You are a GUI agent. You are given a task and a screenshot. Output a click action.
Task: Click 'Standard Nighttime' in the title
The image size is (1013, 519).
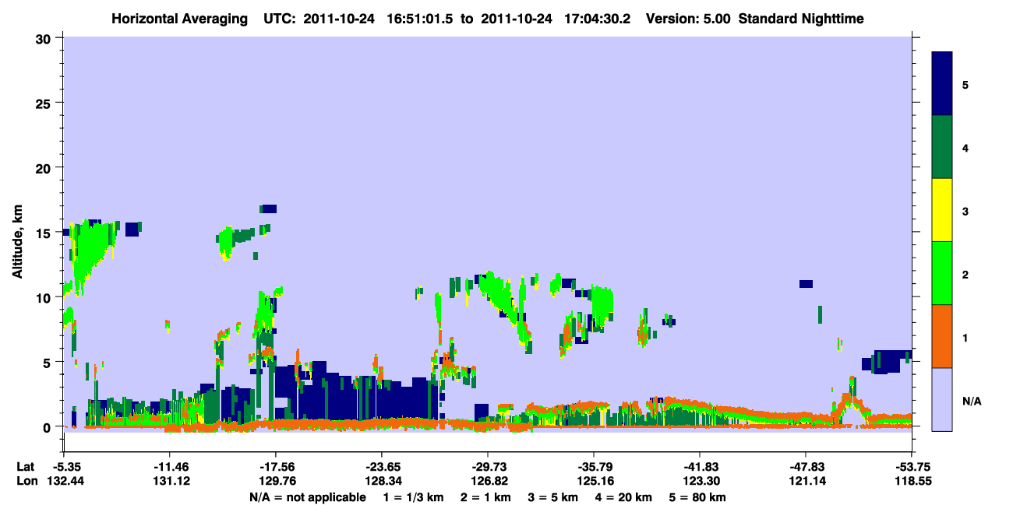[x=800, y=18]
